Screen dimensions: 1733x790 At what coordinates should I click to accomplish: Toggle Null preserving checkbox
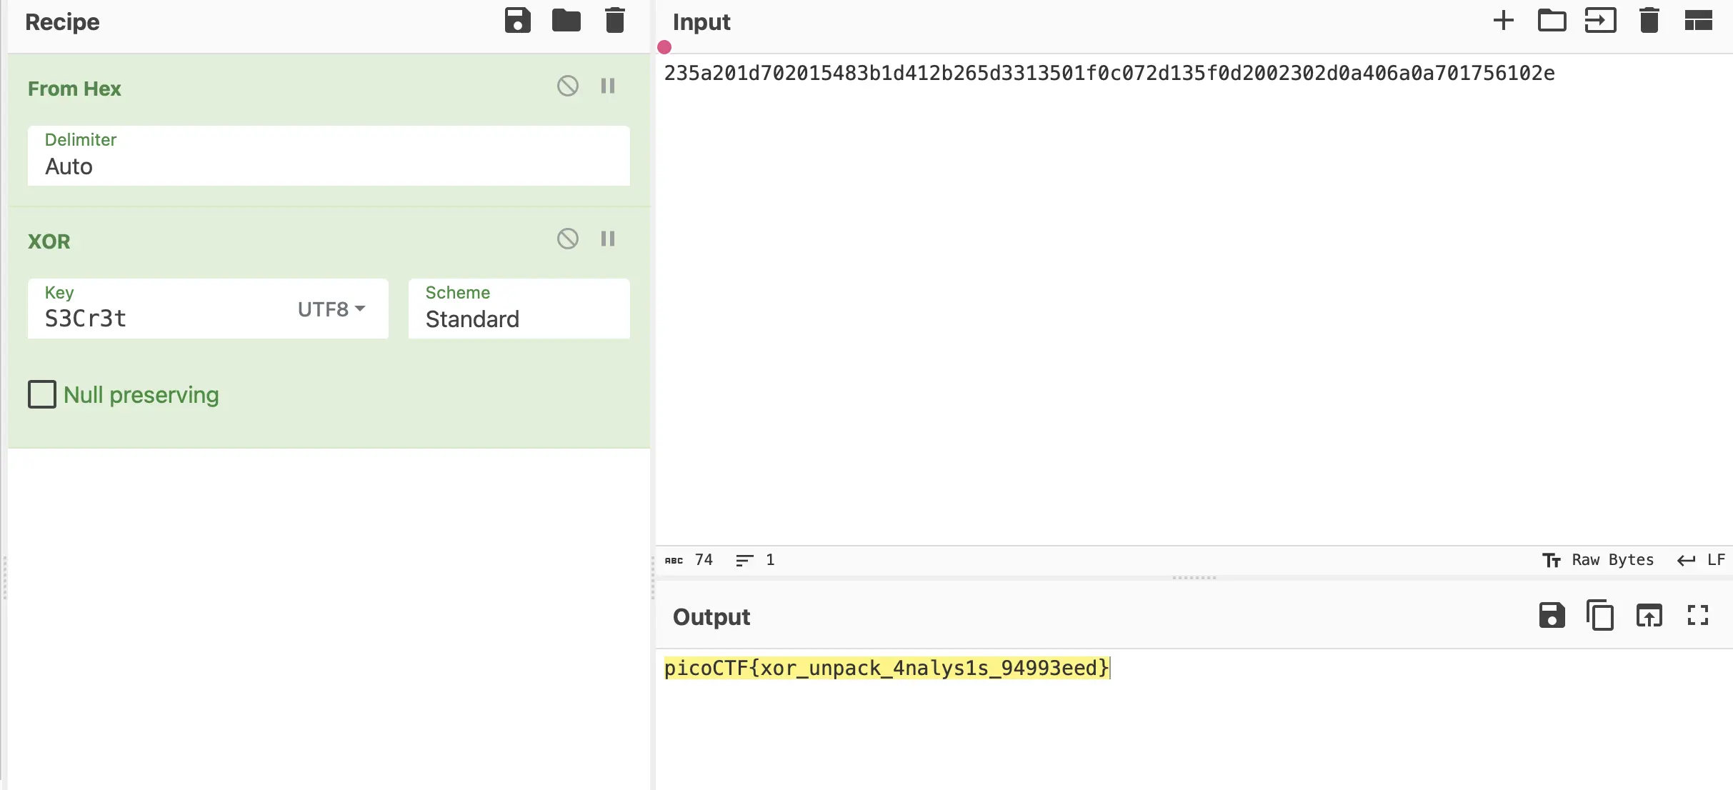point(42,394)
